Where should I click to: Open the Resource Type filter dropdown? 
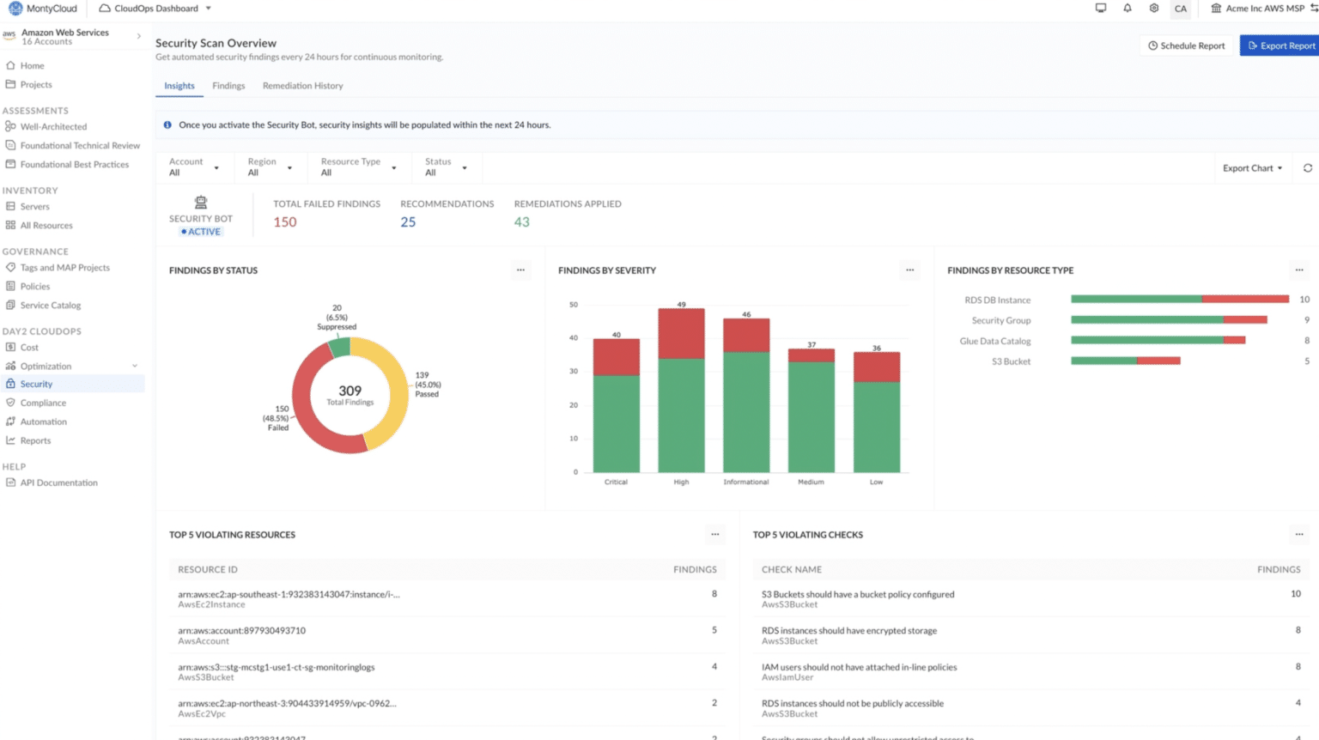pyautogui.click(x=358, y=167)
